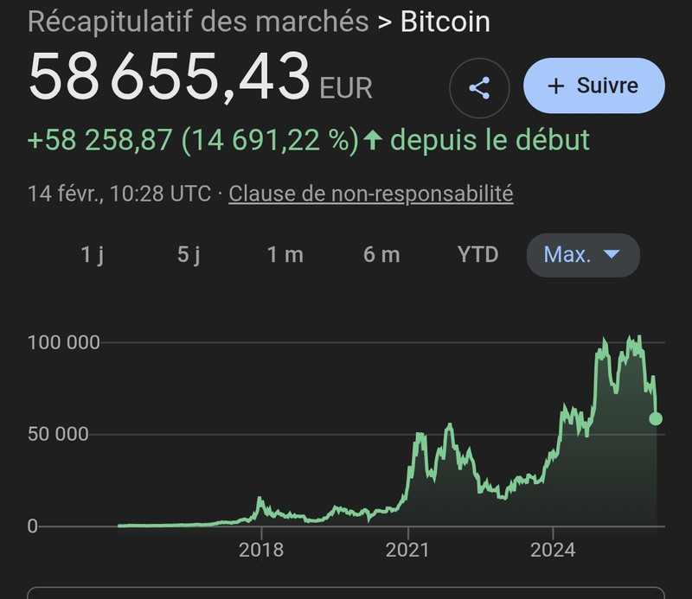
Task: Select the 1 j time range
Action: click(x=93, y=255)
